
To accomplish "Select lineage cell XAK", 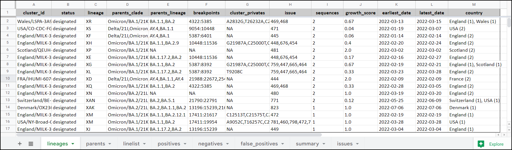I will pyautogui.click(x=96, y=107).
